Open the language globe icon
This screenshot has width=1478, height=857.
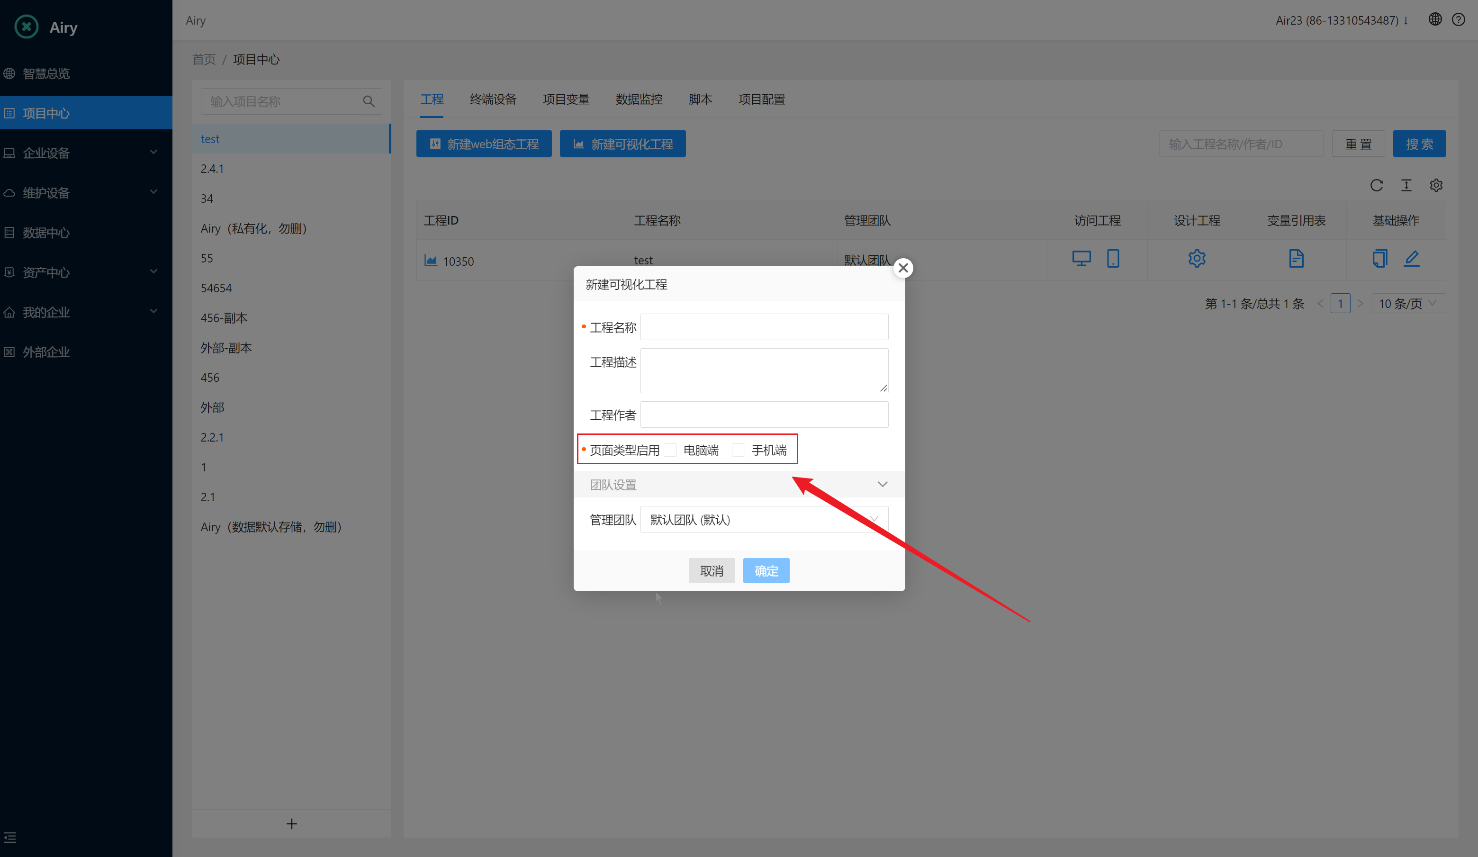click(x=1434, y=20)
